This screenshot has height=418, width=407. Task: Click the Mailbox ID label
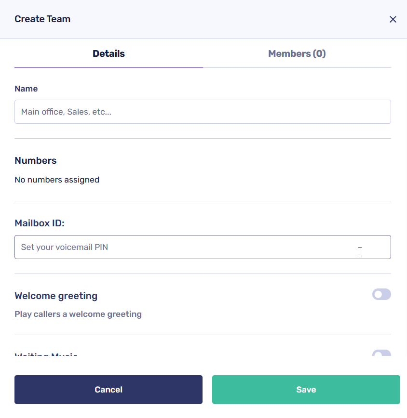coord(40,223)
